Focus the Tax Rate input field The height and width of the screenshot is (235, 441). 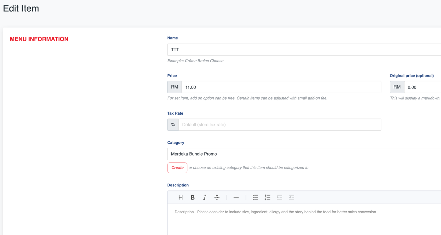click(279, 125)
